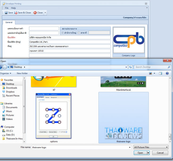Expand the arrow after Desktop breadcrumb
This screenshot has height=161, width=173.
pyautogui.click(x=24, y=67)
